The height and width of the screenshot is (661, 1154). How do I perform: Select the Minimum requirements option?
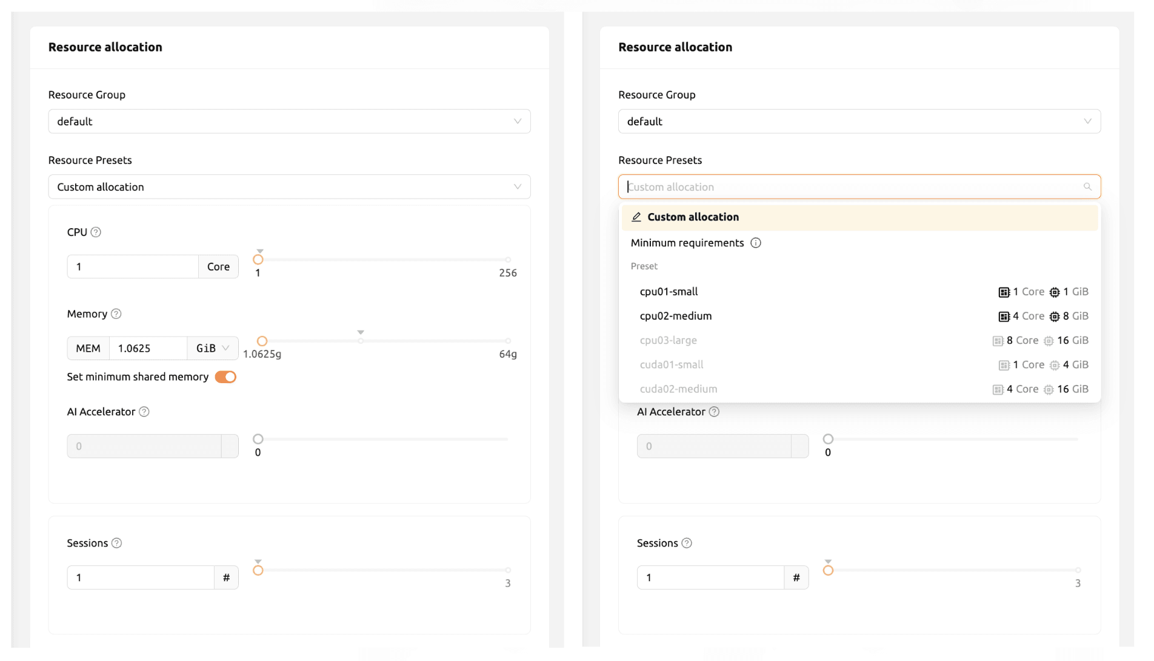pyautogui.click(x=687, y=243)
